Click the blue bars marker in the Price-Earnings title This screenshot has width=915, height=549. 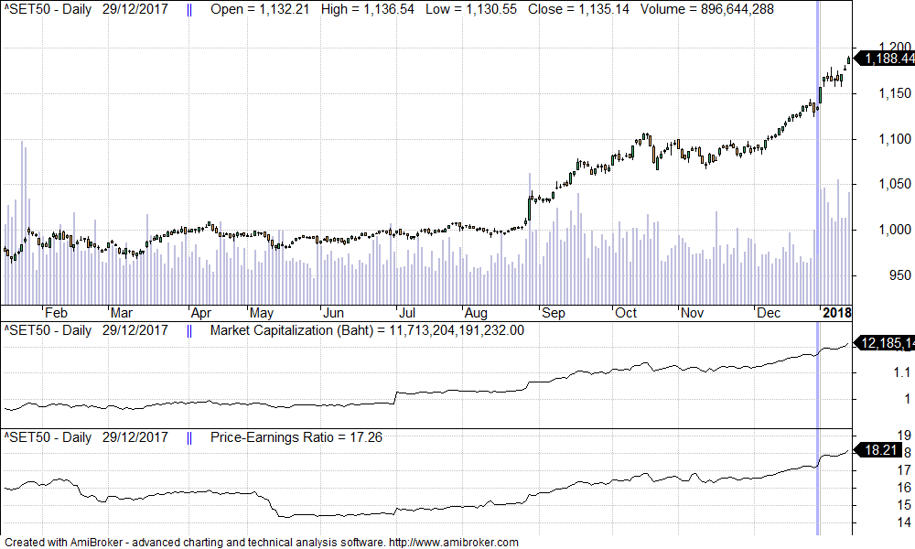pos(189,437)
